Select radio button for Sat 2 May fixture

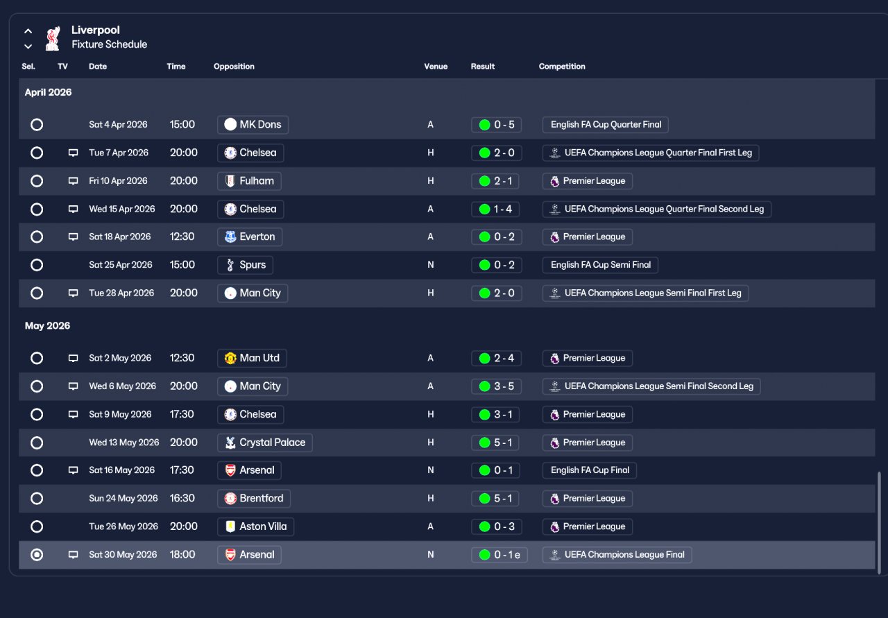37,359
